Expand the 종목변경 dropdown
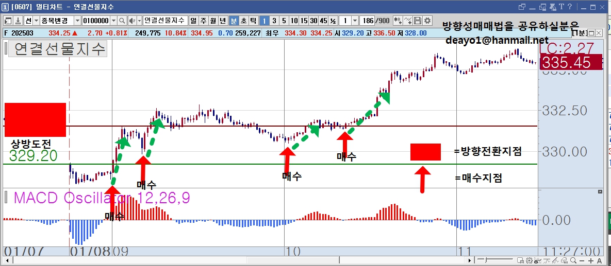Viewport: 611px width, 266px height. pyautogui.click(x=77, y=21)
